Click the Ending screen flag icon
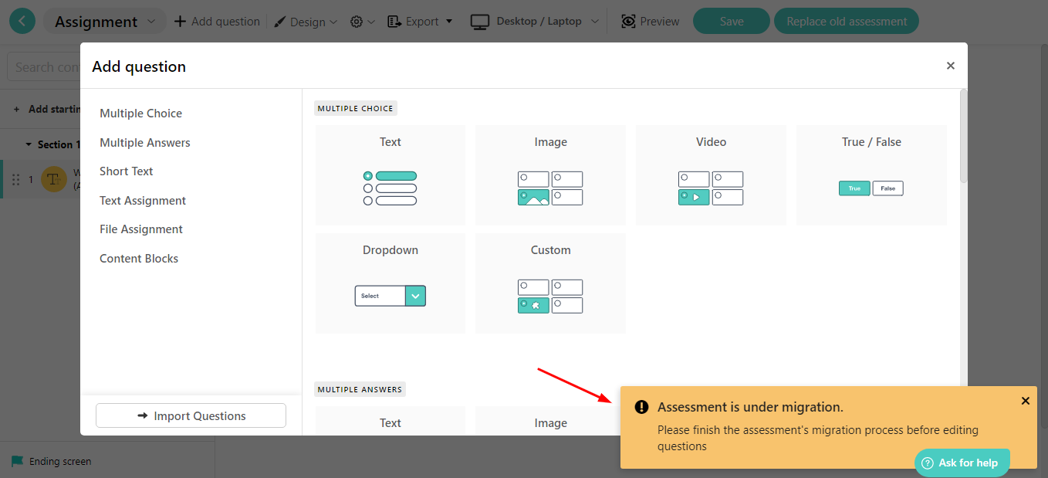Viewport: 1048px width, 478px height. (x=17, y=462)
